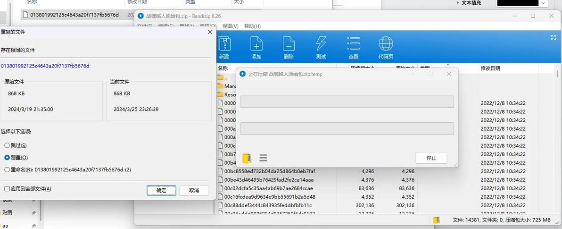Viewport: 562px width, 229px height.
Task: Click the Explorer 修改日期 column header
Action: click(137, 3)
